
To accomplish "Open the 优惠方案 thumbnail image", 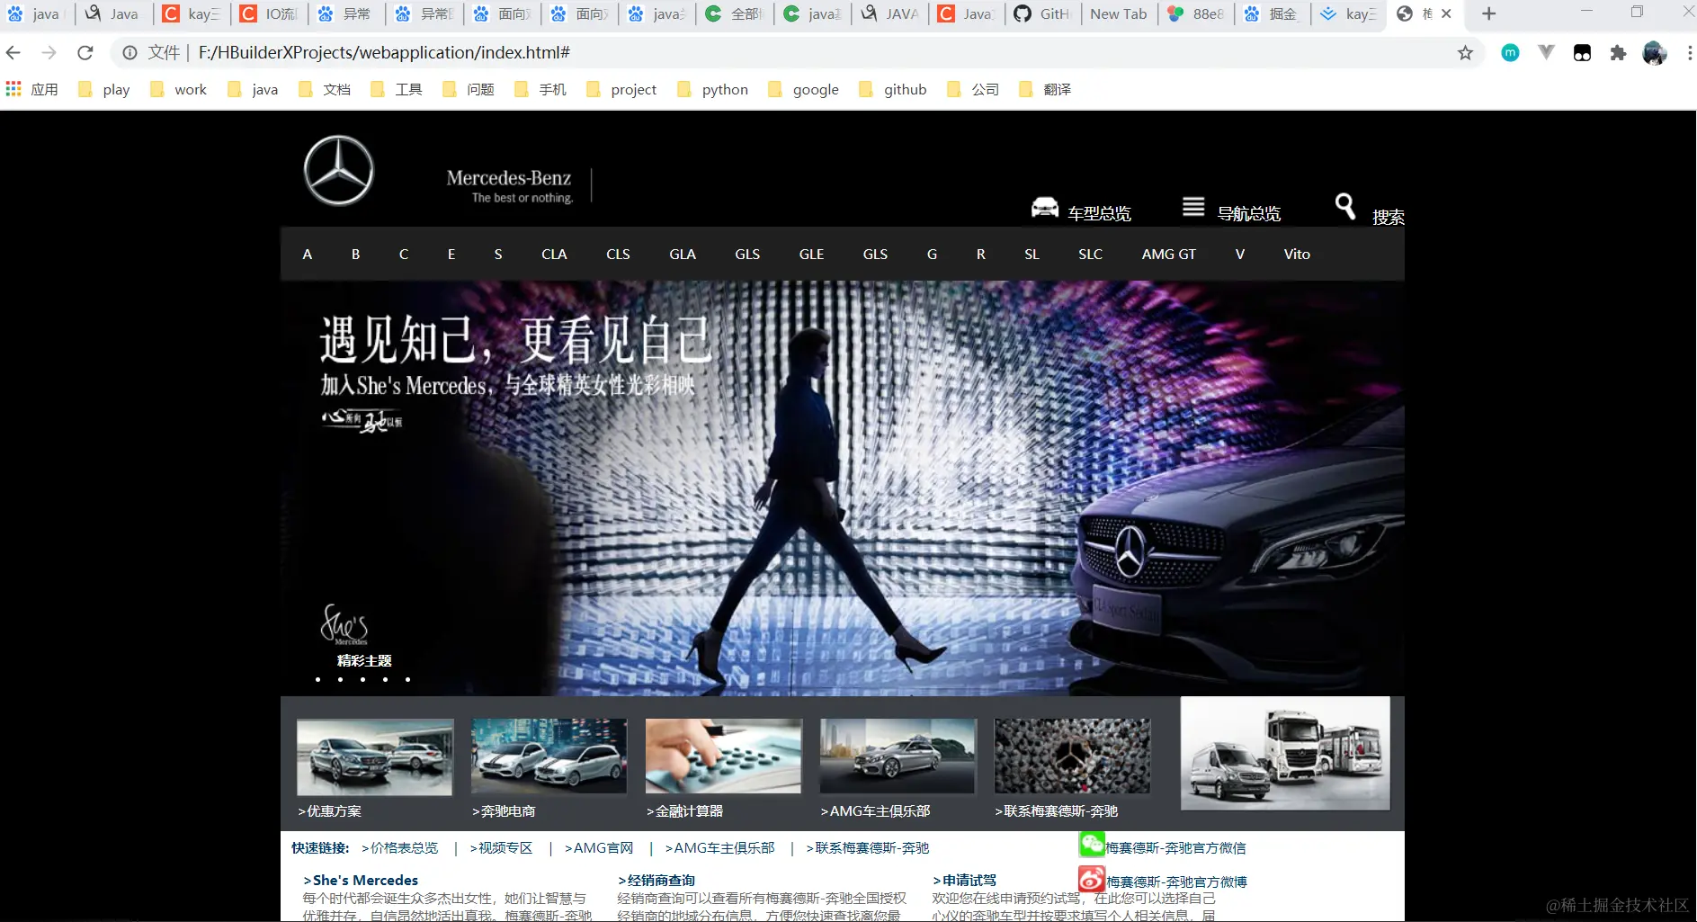I will 375,756.
